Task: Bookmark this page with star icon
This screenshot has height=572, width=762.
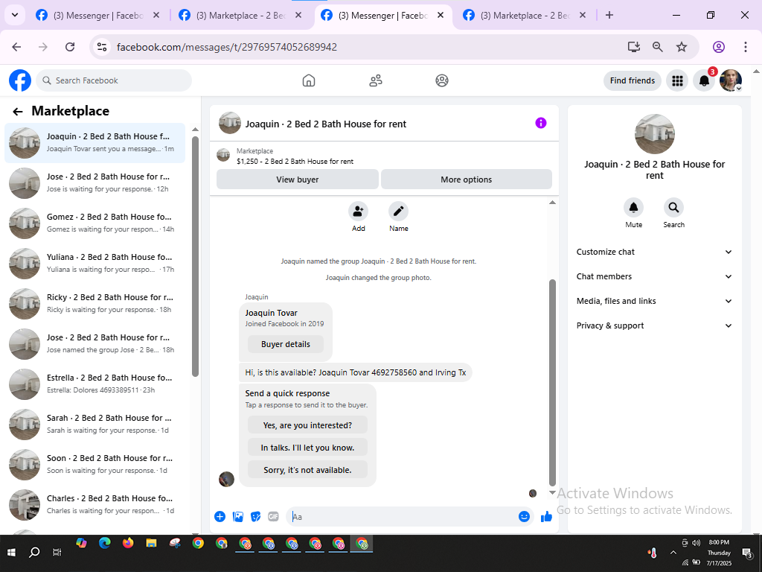Action: pyautogui.click(x=682, y=47)
